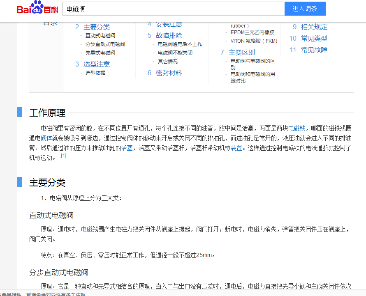Jump to section 9 相关规定
The height and width of the screenshot is (296, 366).
[314, 26]
